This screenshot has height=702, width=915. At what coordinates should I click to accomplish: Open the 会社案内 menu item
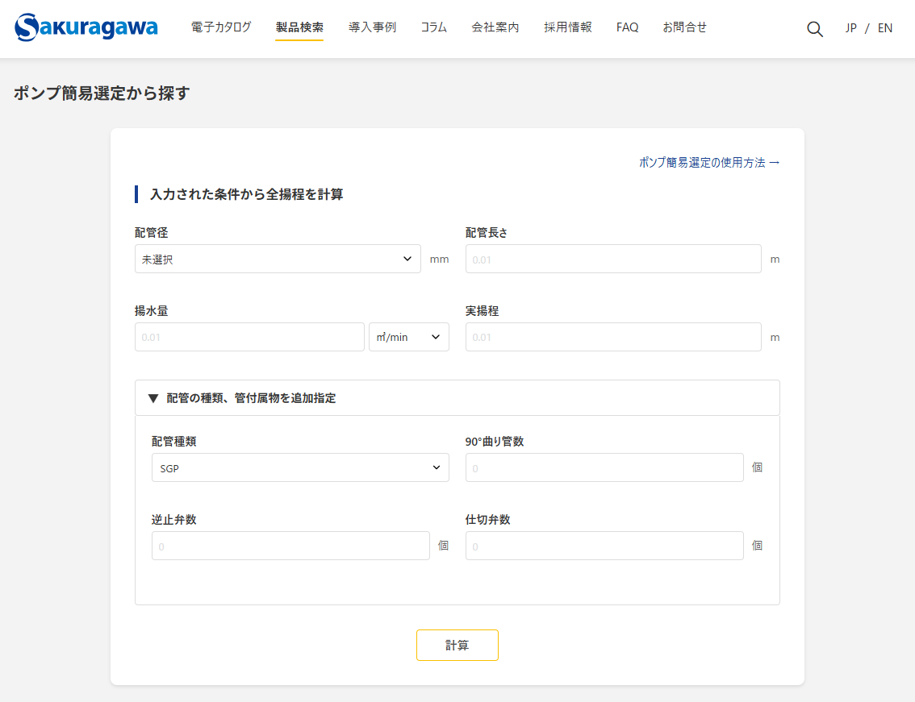tap(495, 27)
